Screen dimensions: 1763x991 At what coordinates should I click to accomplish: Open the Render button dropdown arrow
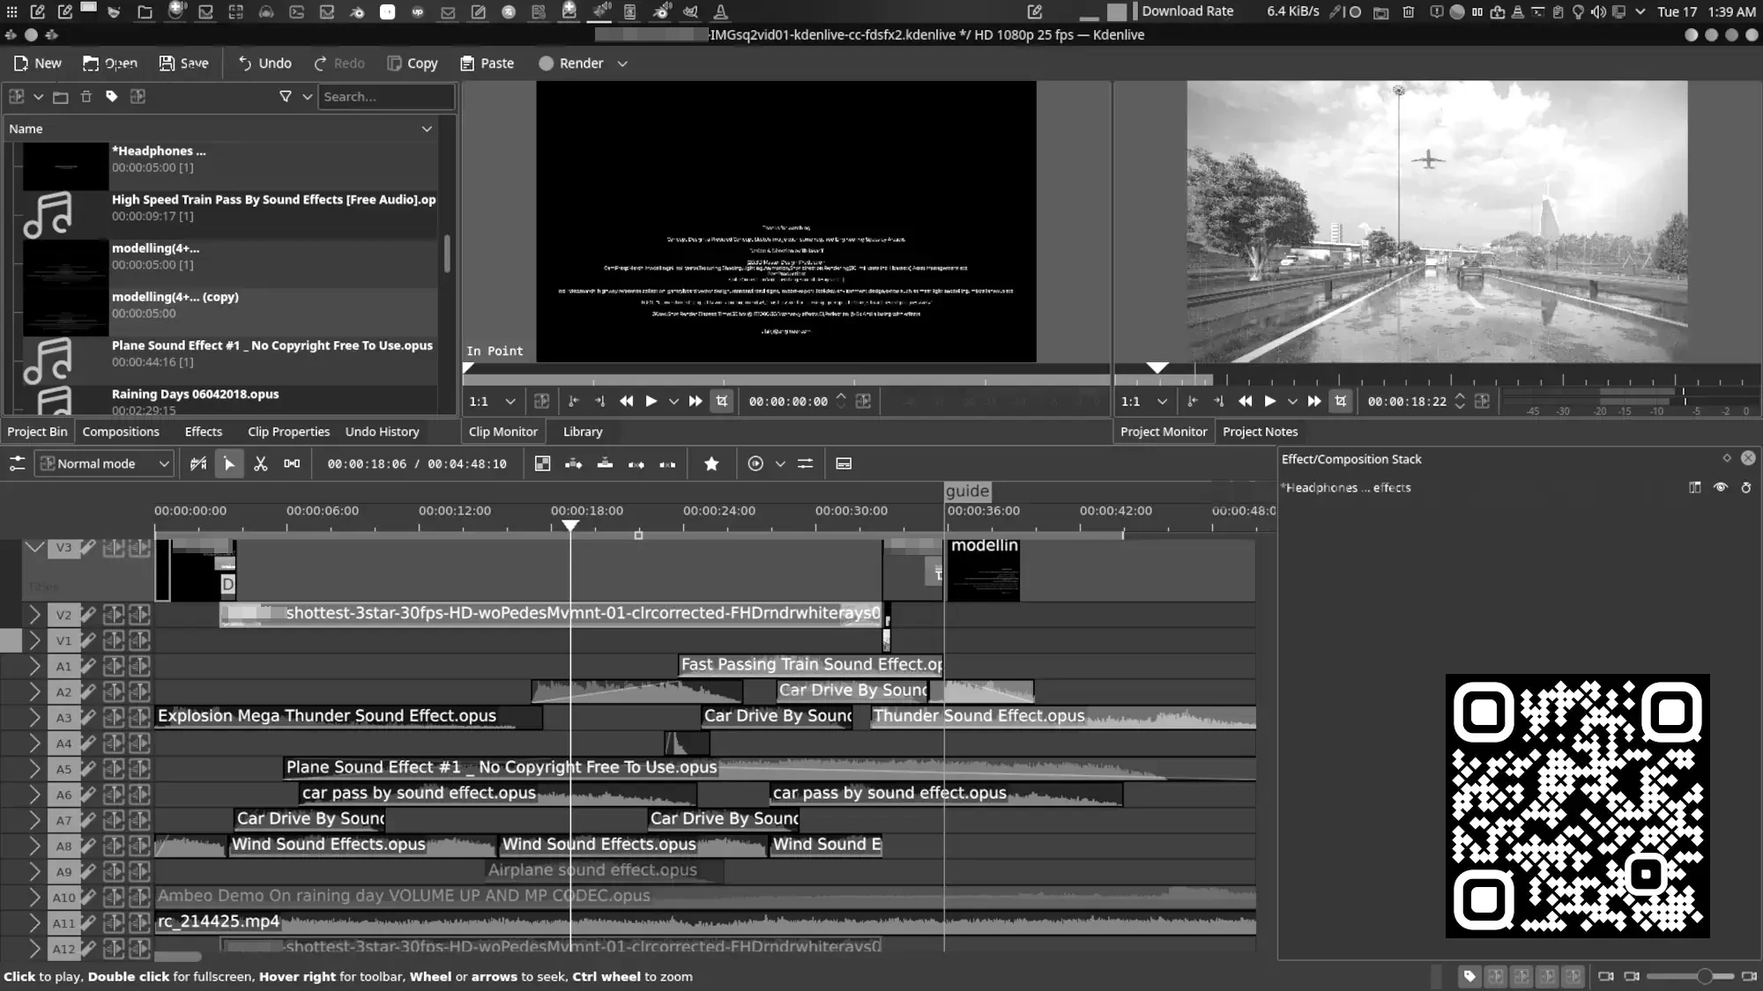click(622, 63)
